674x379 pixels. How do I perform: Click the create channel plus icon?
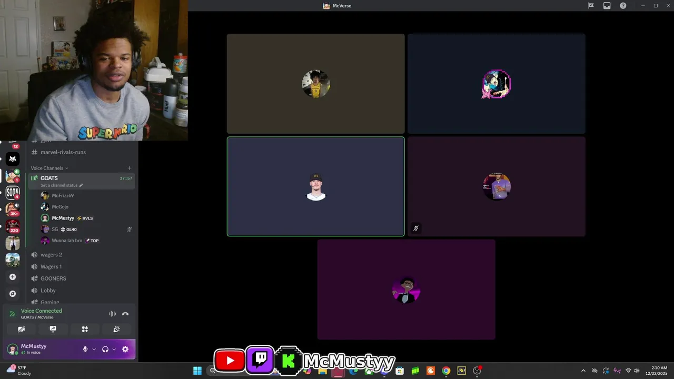[130, 168]
